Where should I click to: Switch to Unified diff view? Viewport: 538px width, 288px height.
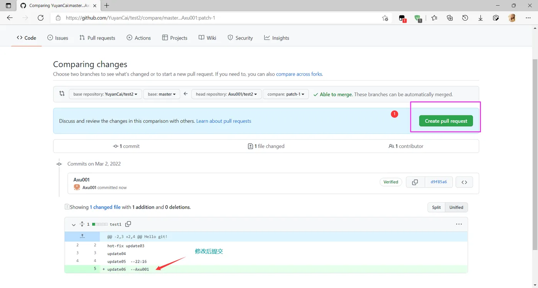(457, 207)
